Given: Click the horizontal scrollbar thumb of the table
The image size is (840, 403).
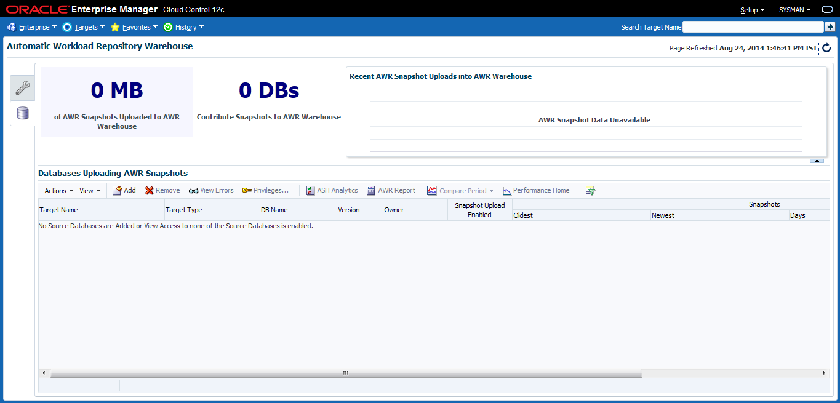Looking at the screenshot, I should pos(346,373).
